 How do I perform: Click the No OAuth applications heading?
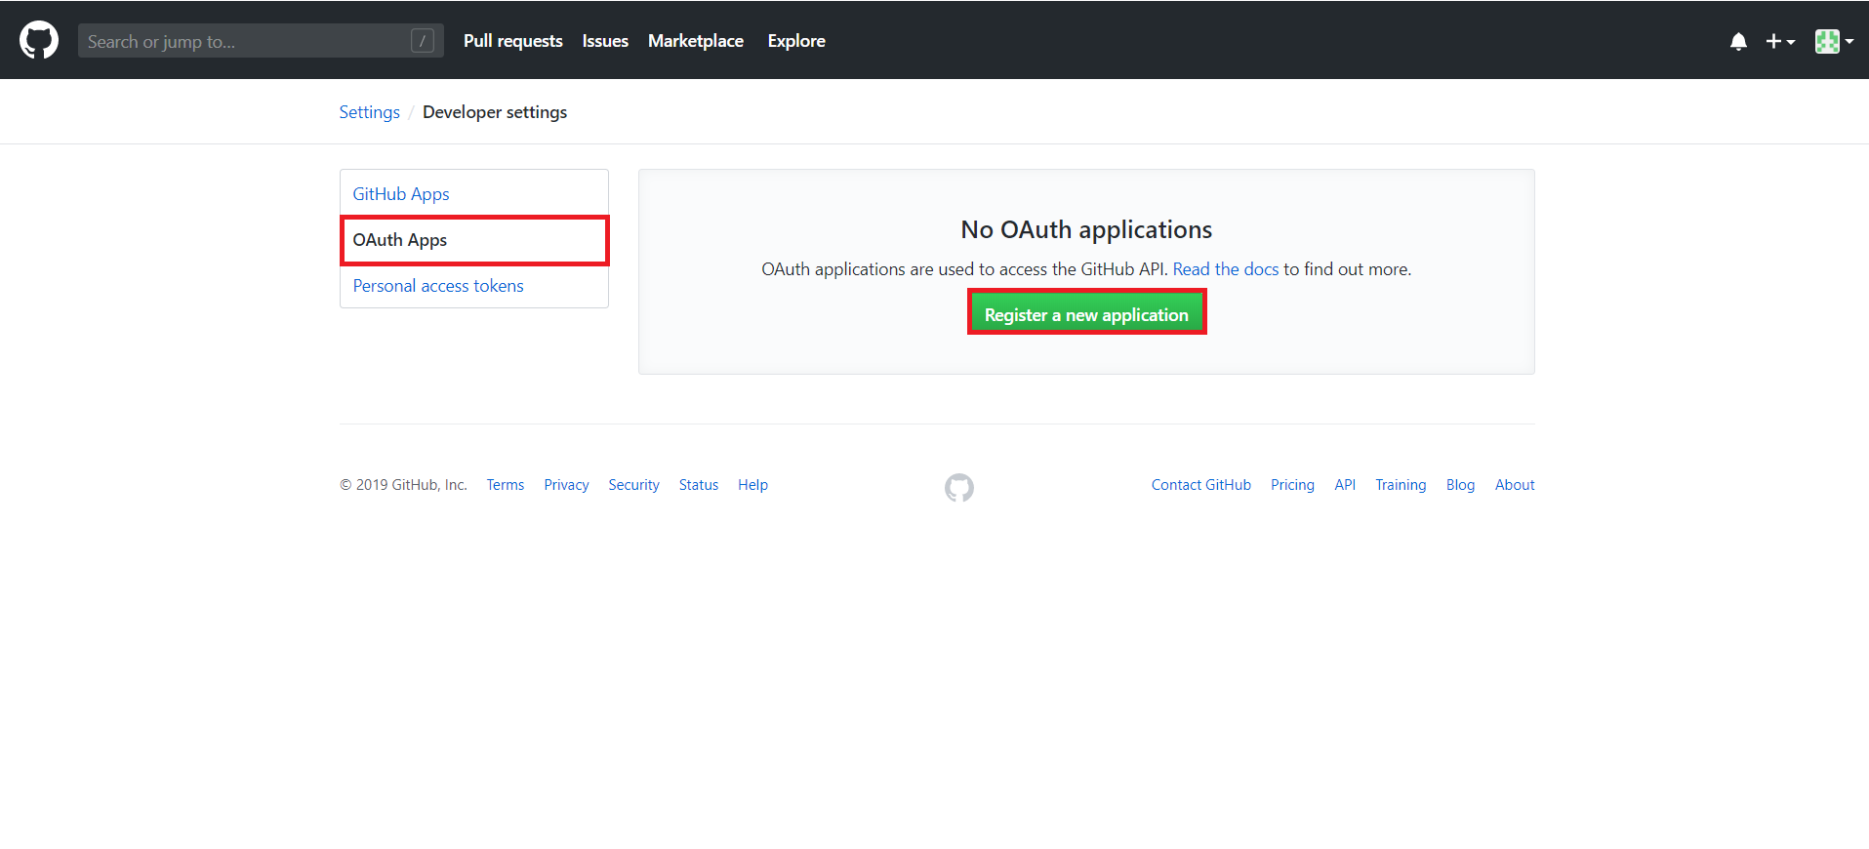coord(1086,229)
